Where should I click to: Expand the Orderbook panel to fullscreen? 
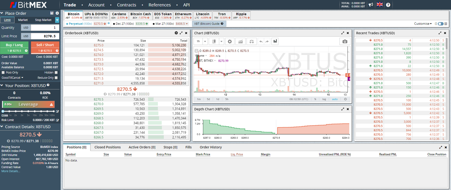pos(181,33)
